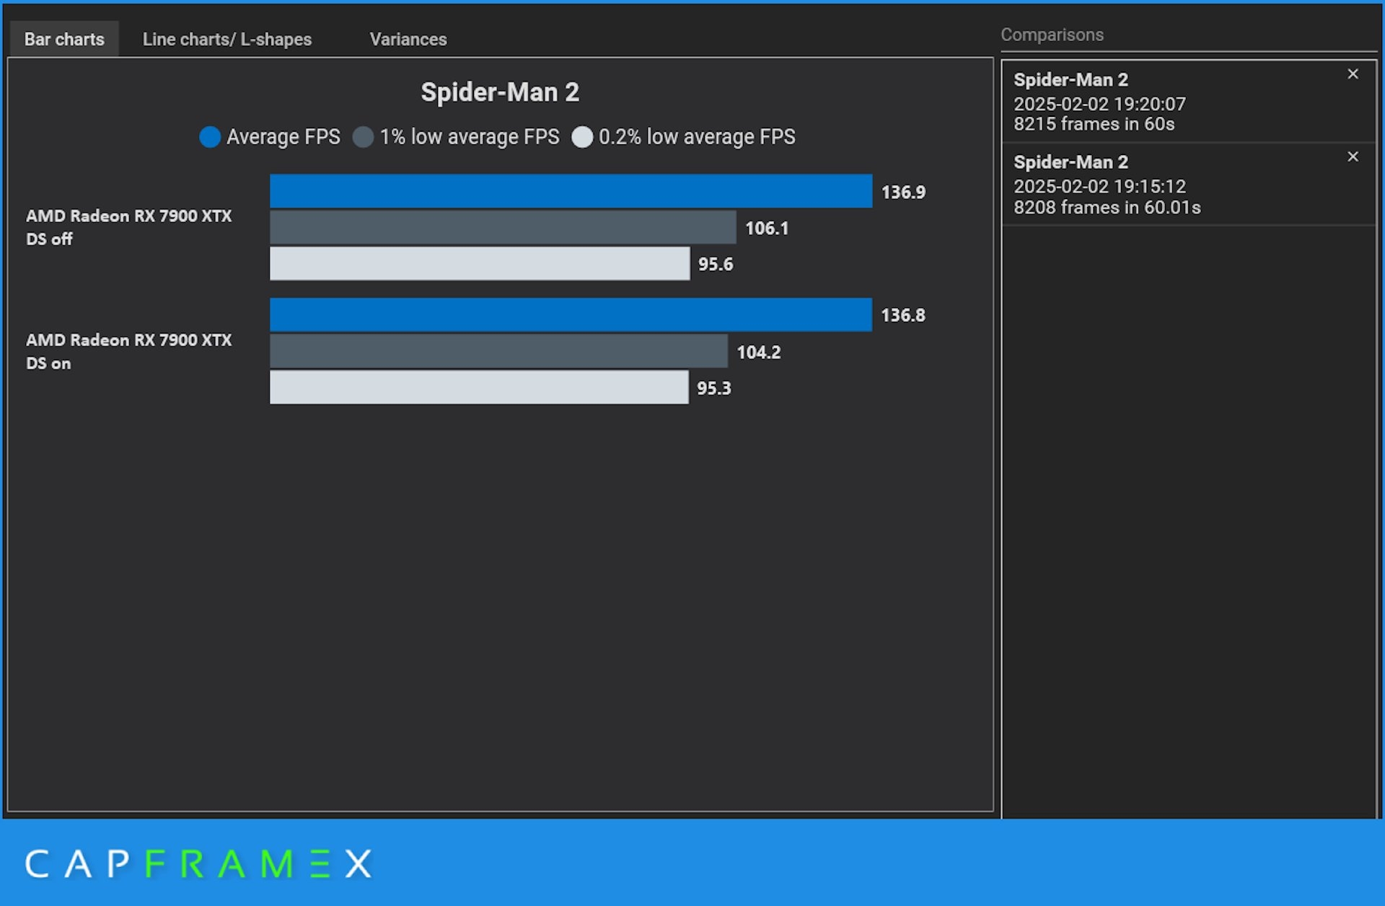This screenshot has height=906, width=1385.
Task: Click the Spider-Man 2 chart title
Action: (499, 92)
